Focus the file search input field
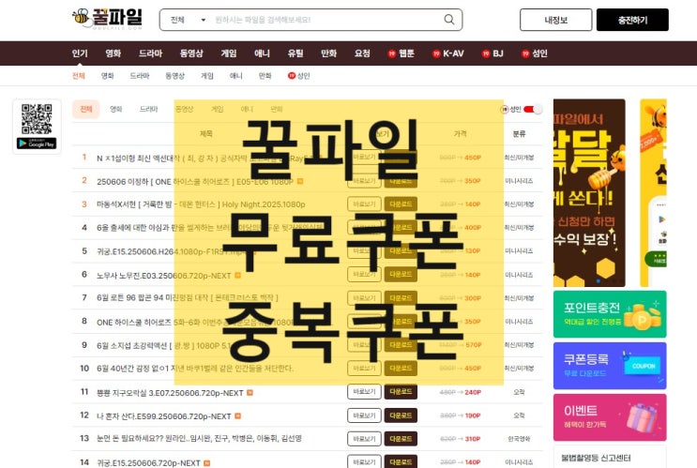Screen dimensions: 697x468 pos(326,20)
